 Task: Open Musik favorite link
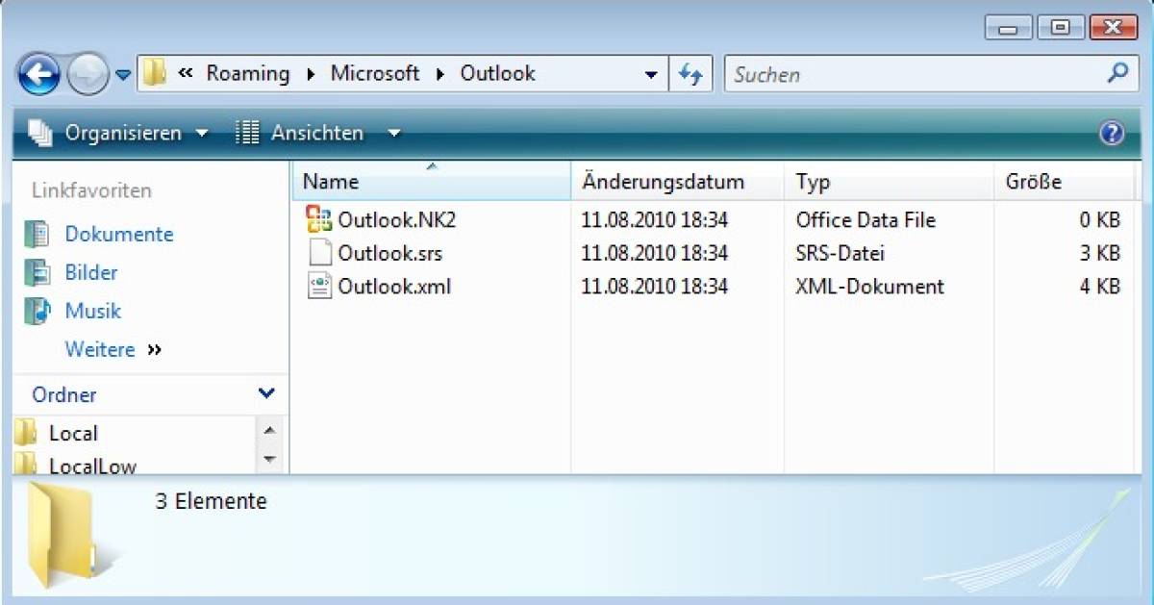93,311
